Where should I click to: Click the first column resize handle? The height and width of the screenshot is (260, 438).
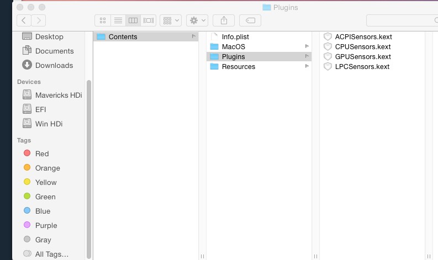click(x=202, y=256)
